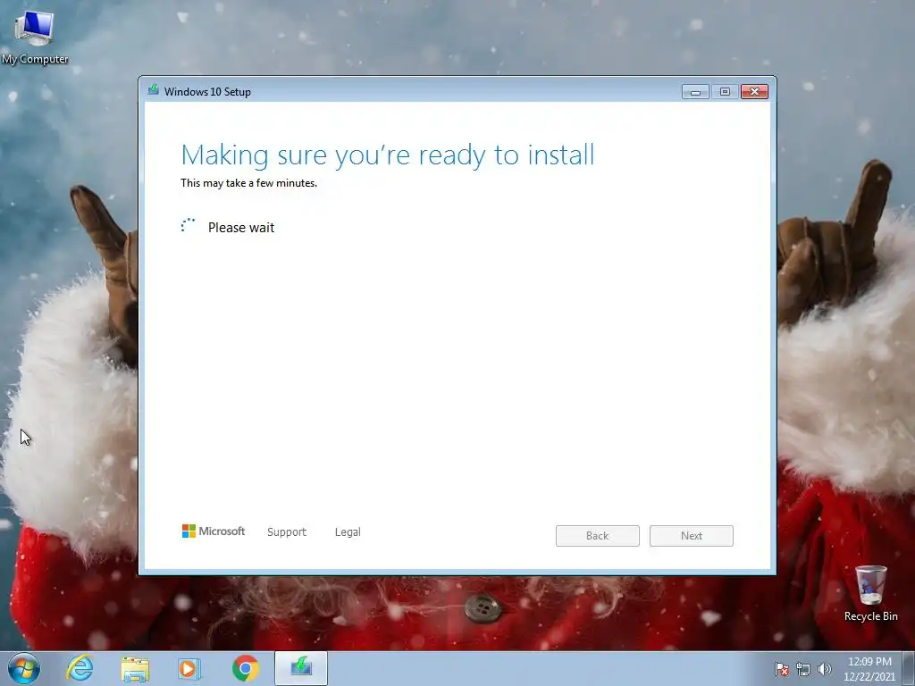Launch Google Chrome from the taskbar
The width and height of the screenshot is (915, 686).
click(x=245, y=668)
